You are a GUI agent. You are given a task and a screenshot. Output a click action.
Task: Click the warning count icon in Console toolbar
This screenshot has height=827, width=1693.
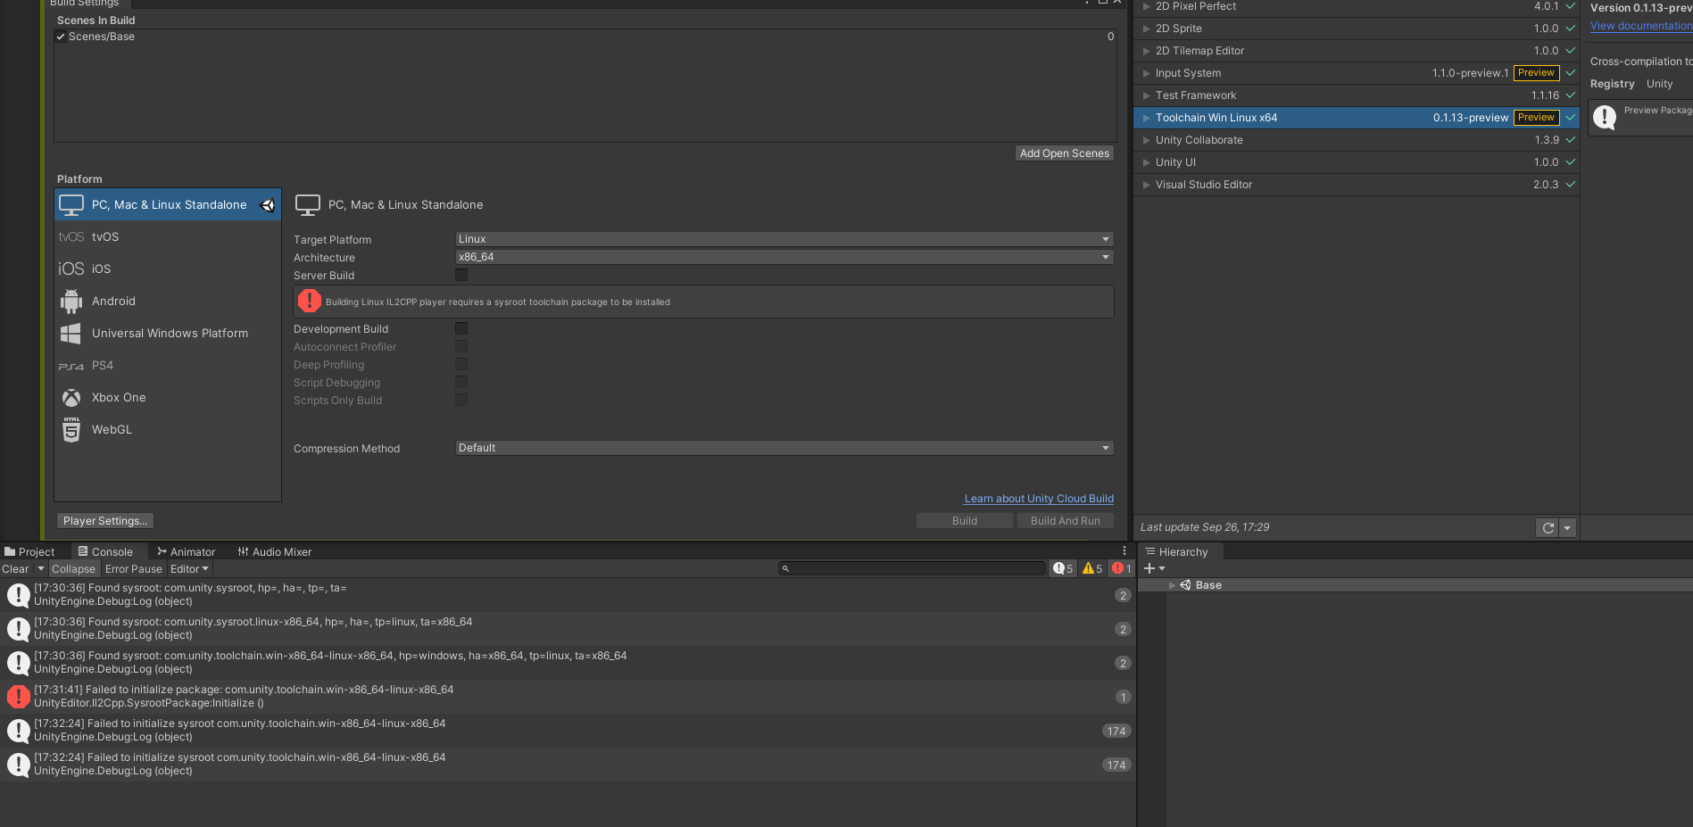(x=1090, y=568)
